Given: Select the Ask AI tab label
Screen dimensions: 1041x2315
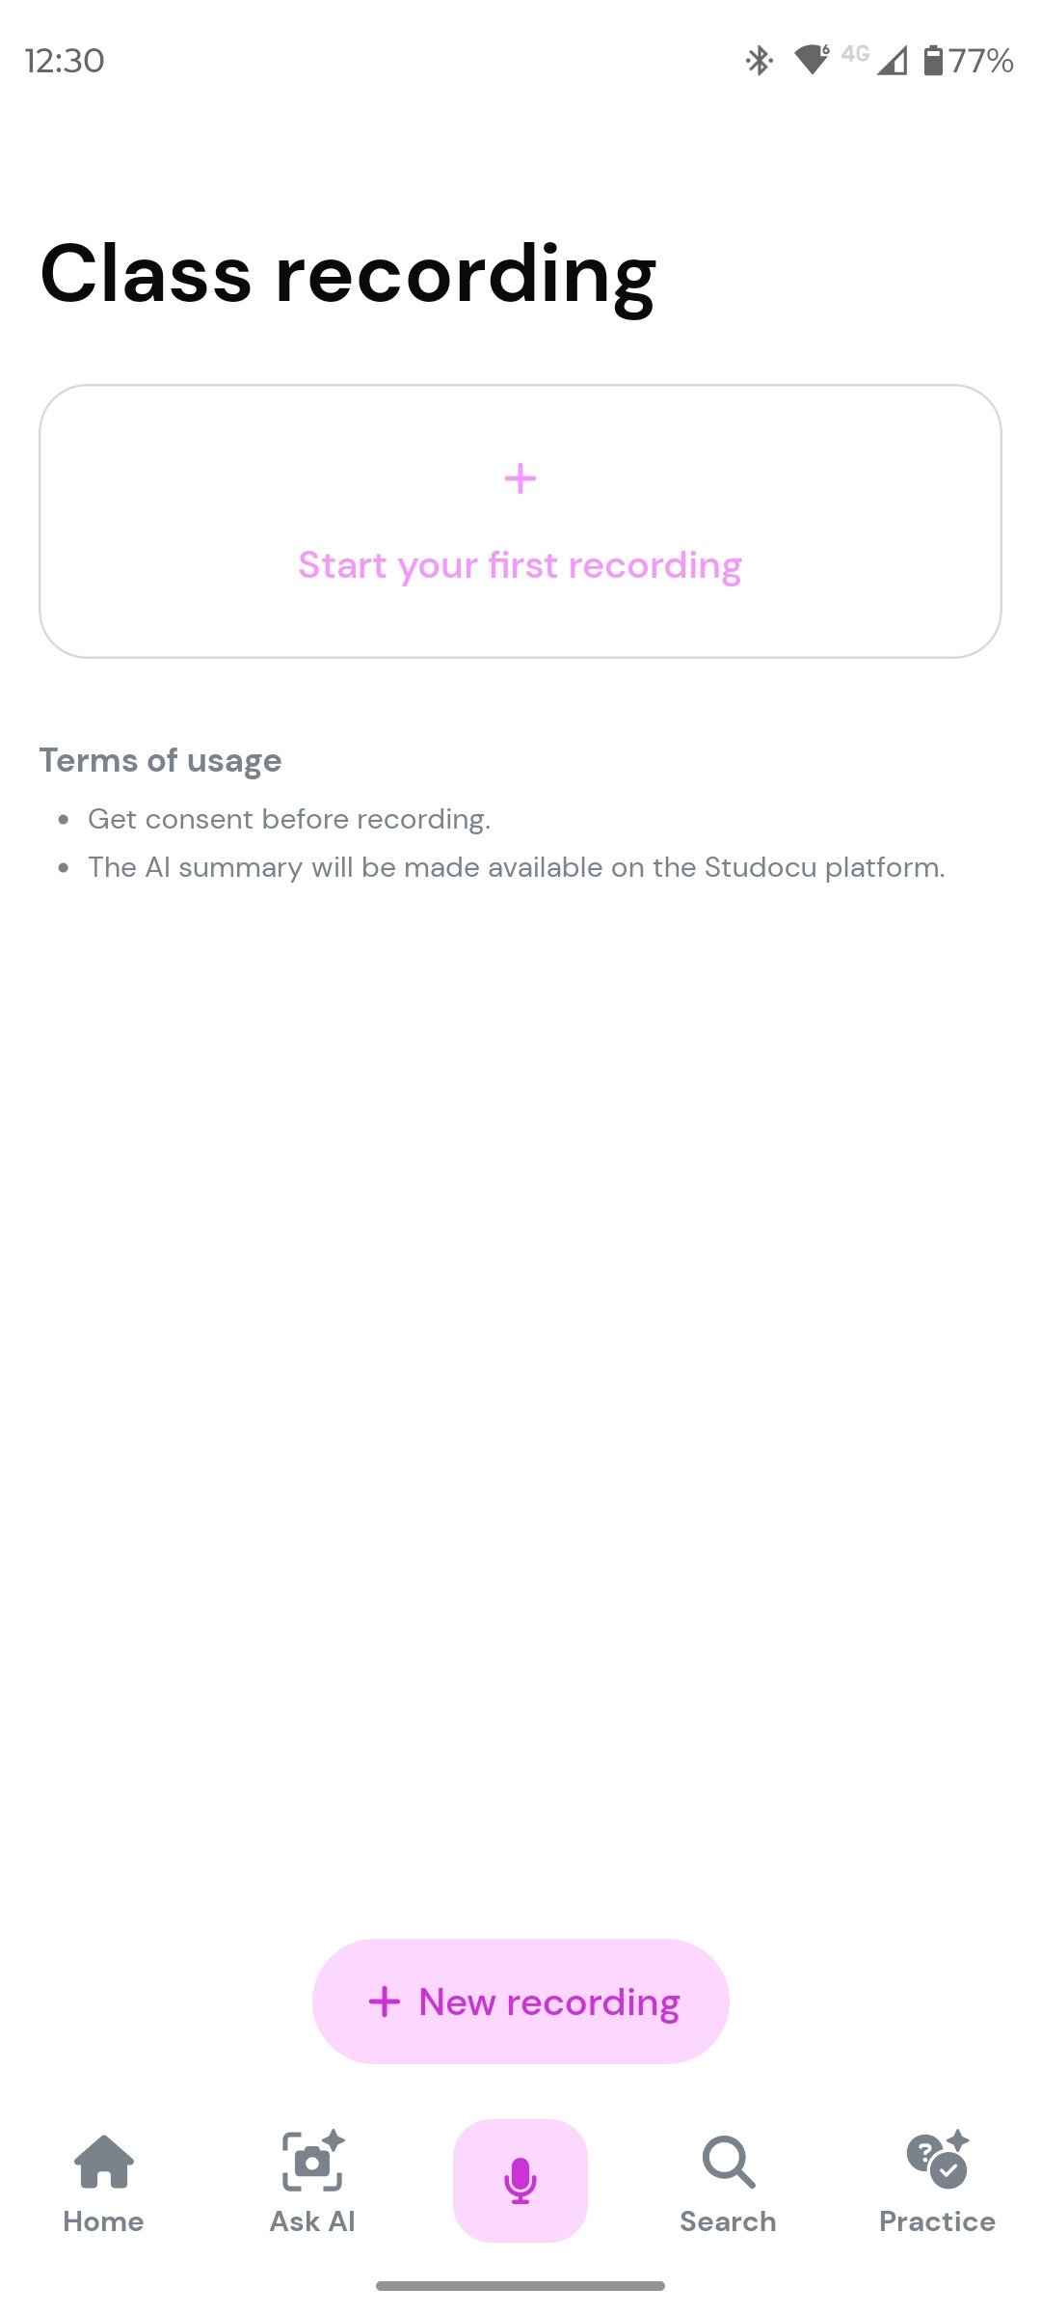Looking at the screenshot, I should tap(312, 2221).
